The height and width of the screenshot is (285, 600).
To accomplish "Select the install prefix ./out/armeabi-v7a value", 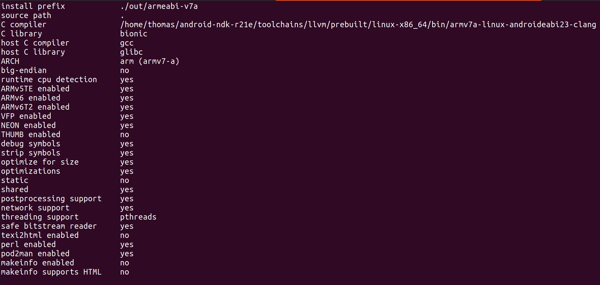I will pos(159,6).
